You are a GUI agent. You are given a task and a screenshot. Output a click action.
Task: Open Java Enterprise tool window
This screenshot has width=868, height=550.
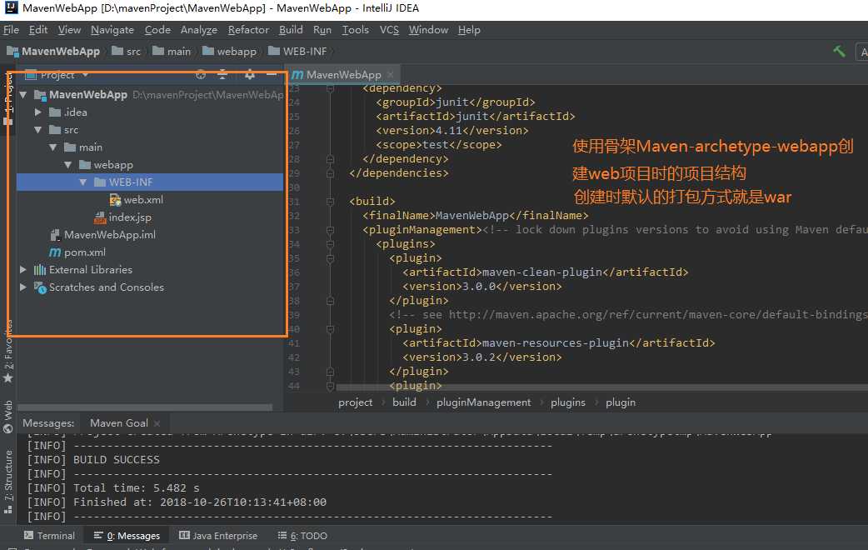tap(218, 536)
